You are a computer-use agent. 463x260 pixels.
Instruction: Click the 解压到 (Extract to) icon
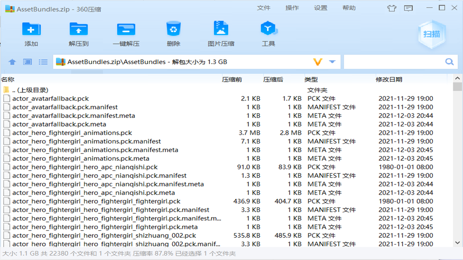pos(79,30)
